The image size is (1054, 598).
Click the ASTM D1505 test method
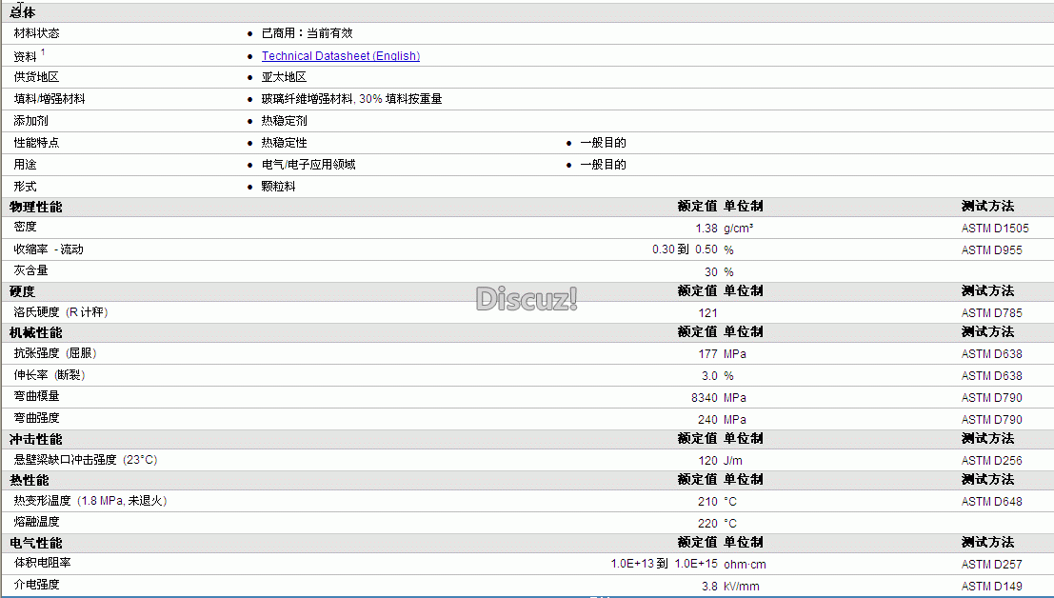(995, 229)
